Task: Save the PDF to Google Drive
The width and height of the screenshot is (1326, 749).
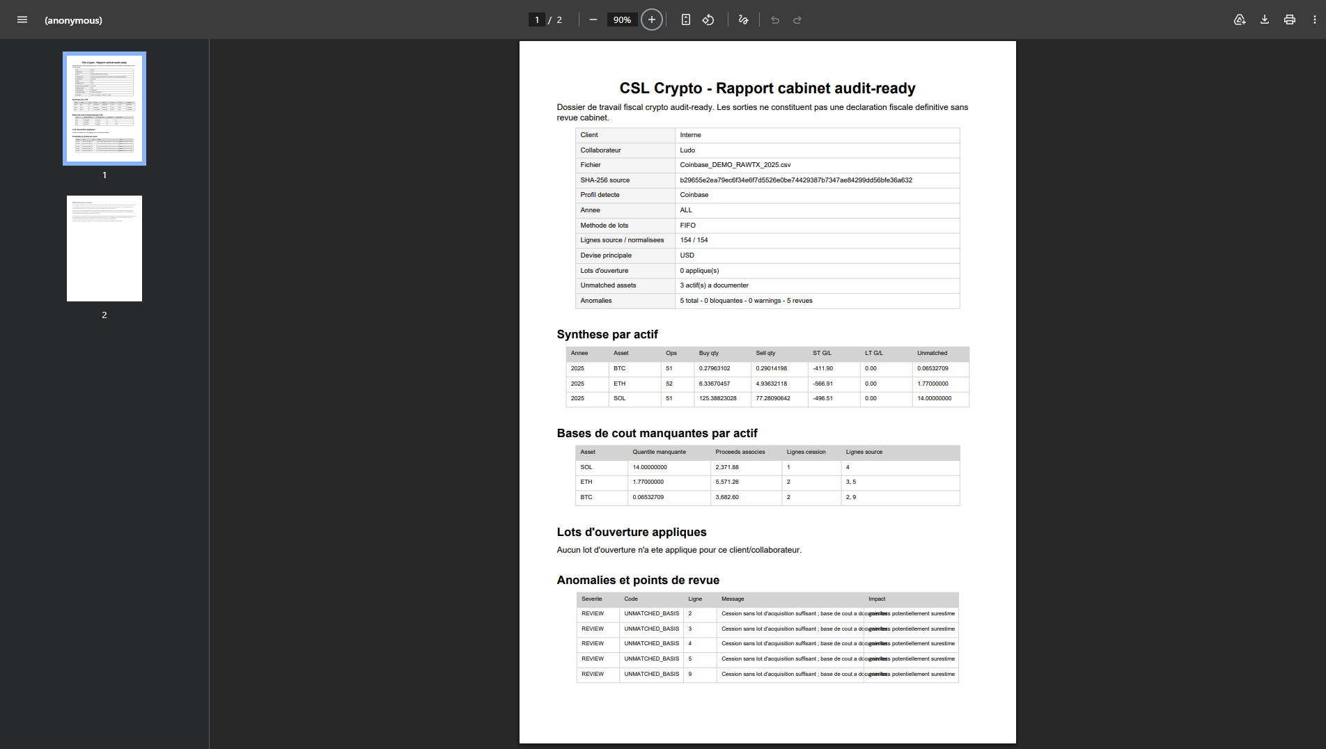Action: click(x=1240, y=19)
